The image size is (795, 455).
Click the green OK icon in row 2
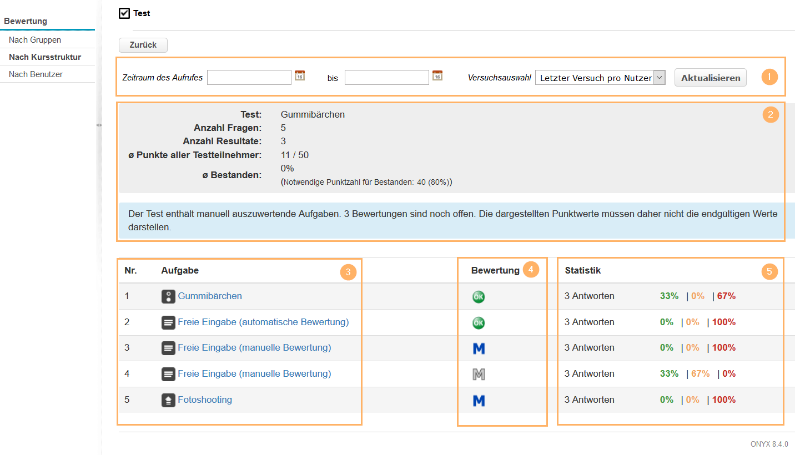pos(478,322)
